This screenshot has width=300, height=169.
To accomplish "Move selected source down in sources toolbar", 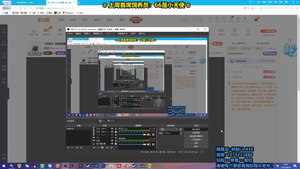I will [111, 148].
